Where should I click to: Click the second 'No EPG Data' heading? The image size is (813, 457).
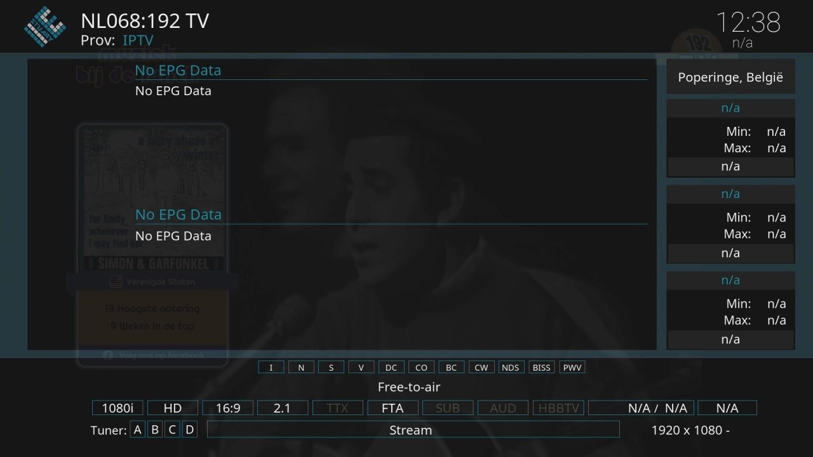coord(178,215)
